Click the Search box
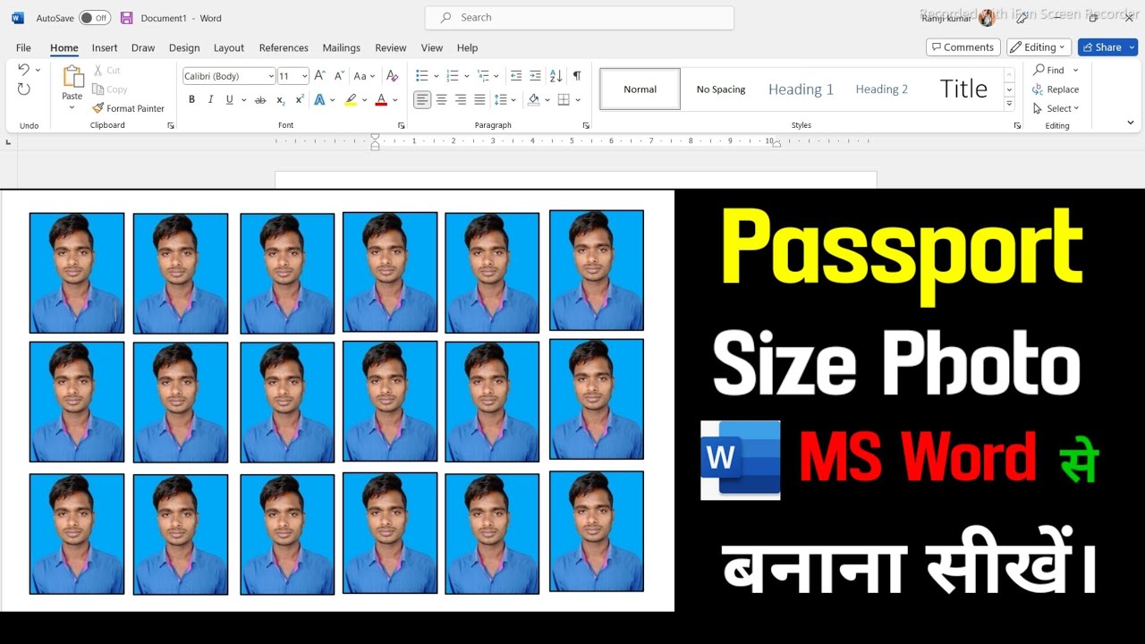The image size is (1145, 644). 580,18
